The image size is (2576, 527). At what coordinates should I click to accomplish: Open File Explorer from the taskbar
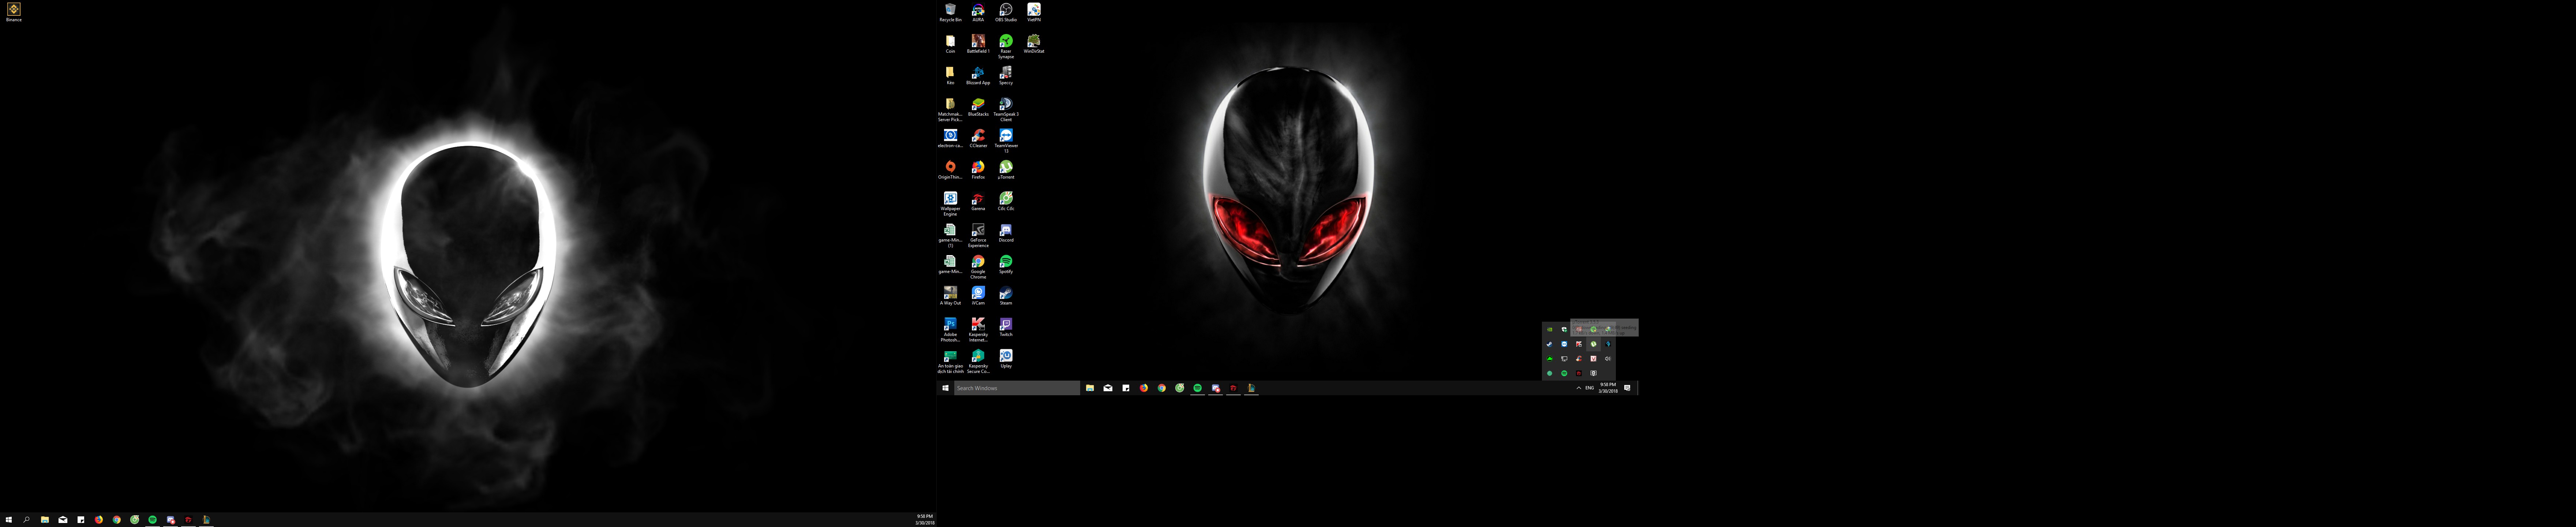point(1090,388)
